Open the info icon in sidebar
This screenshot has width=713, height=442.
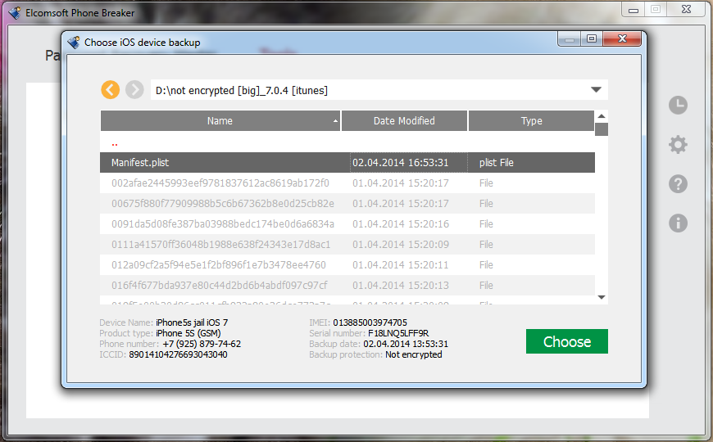[x=678, y=223]
